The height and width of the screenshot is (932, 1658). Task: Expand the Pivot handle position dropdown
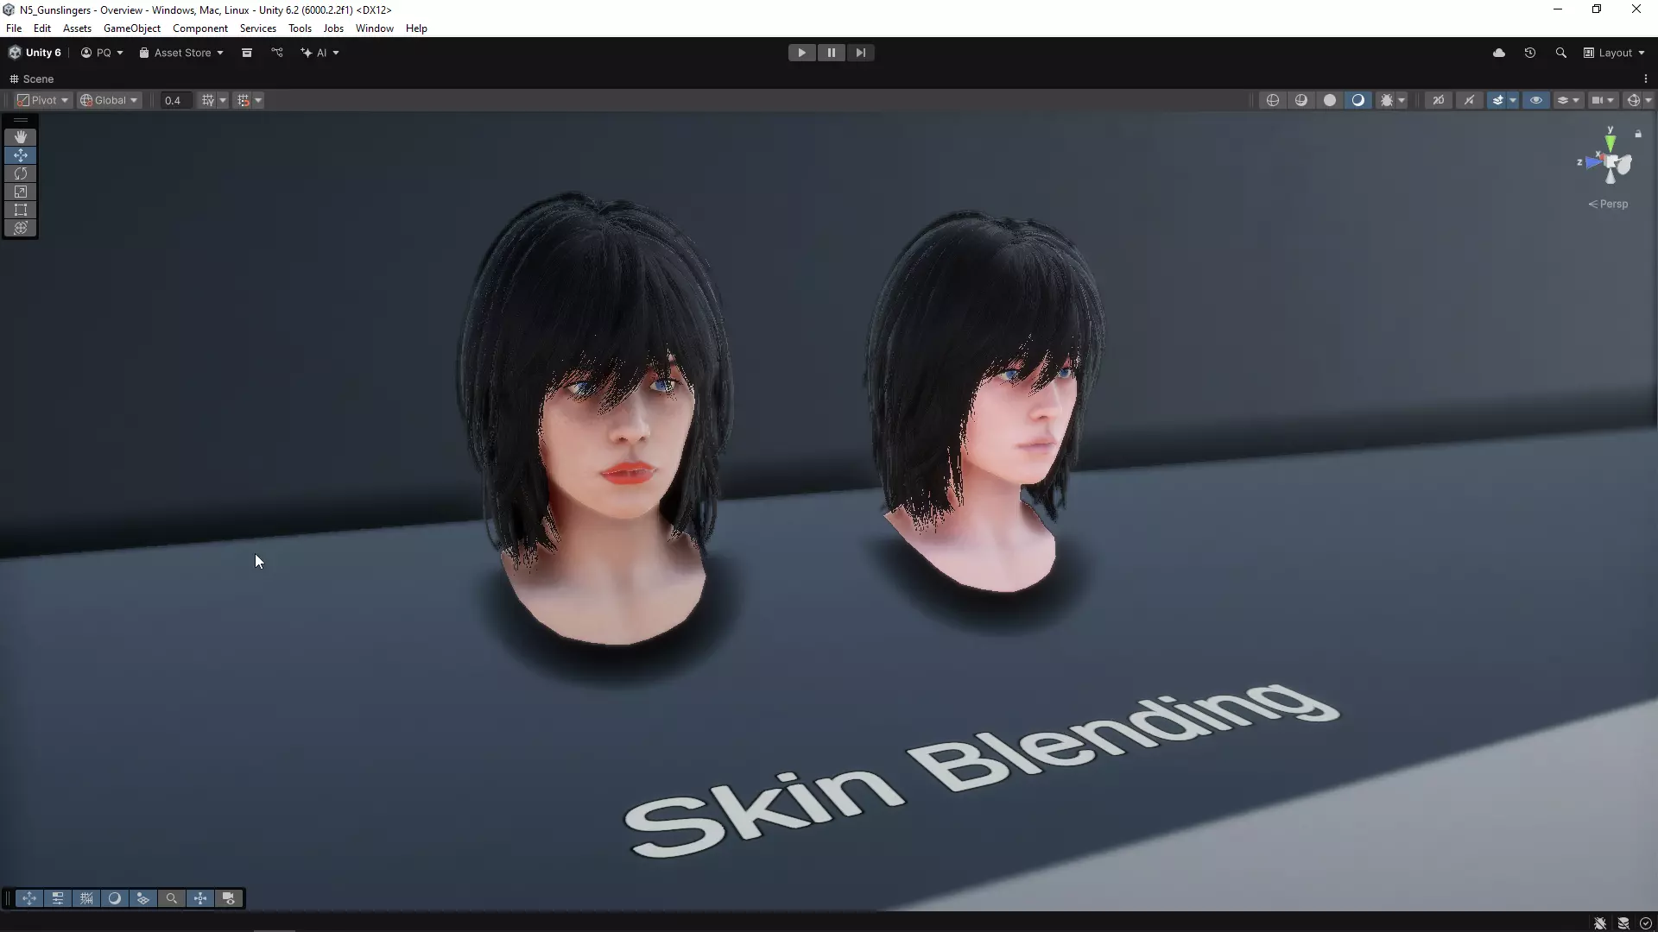tap(42, 100)
